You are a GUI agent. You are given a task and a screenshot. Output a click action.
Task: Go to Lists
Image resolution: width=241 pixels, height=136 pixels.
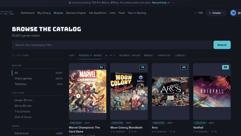point(112,13)
